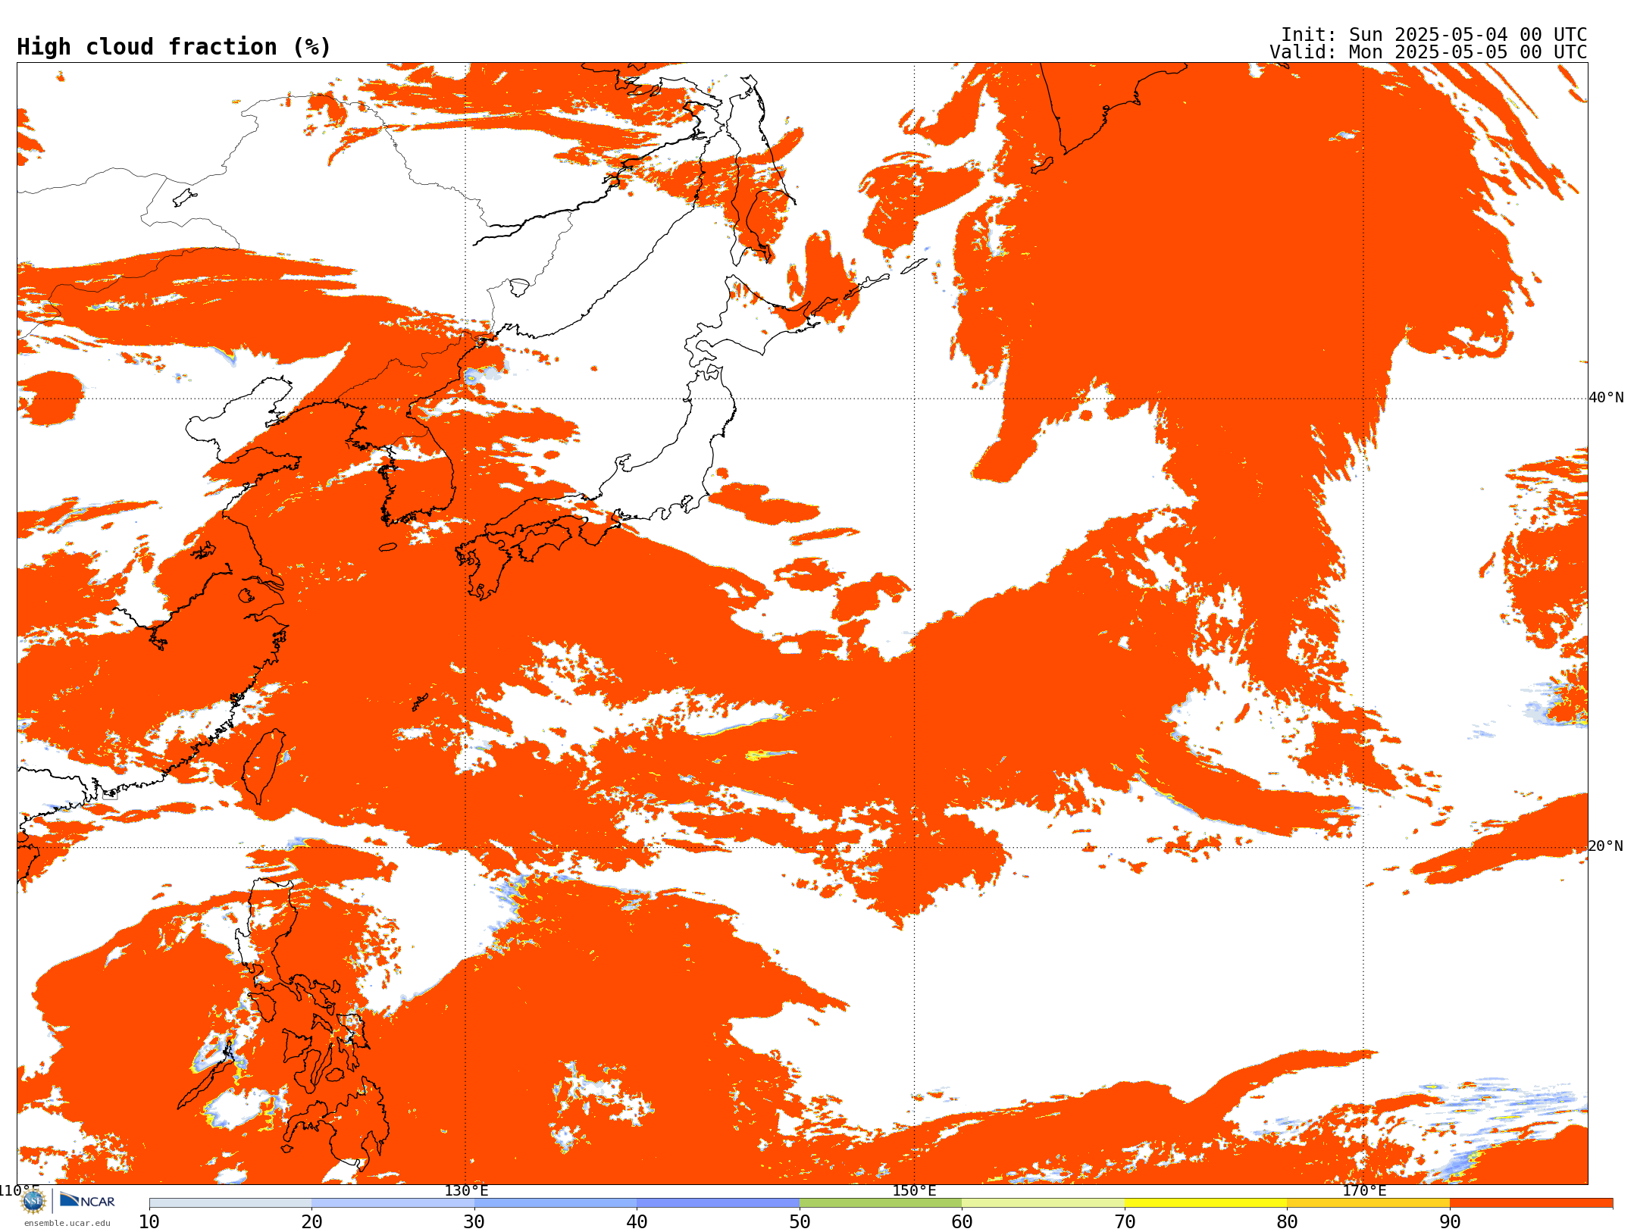
Task: Pick the 60-70 pale yellow-green colorbar segment
Action: point(1043,1203)
